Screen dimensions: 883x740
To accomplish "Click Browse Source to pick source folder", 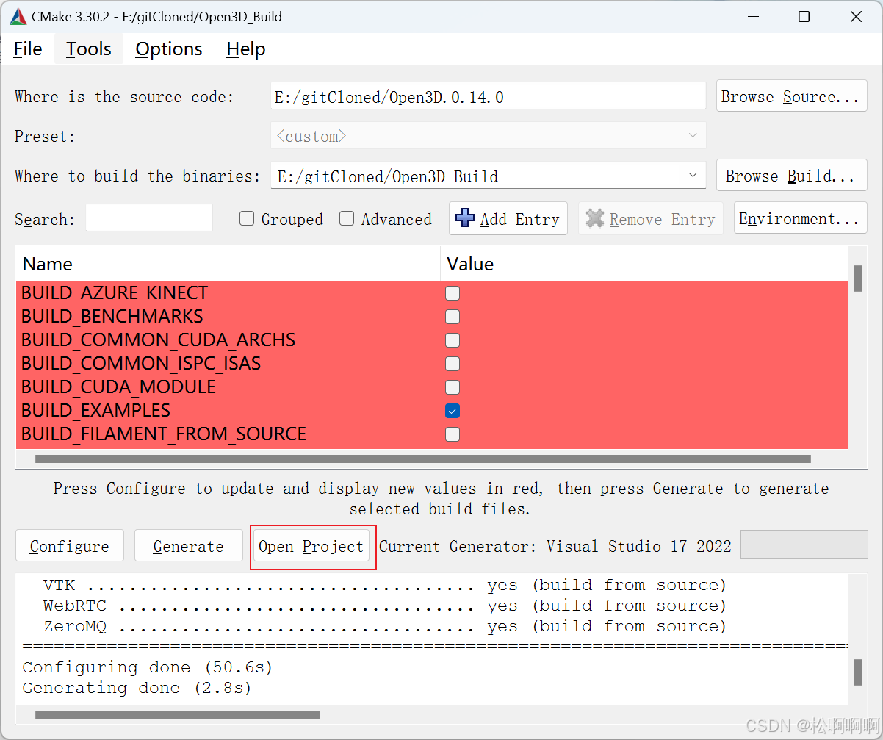I will (791, 96).
